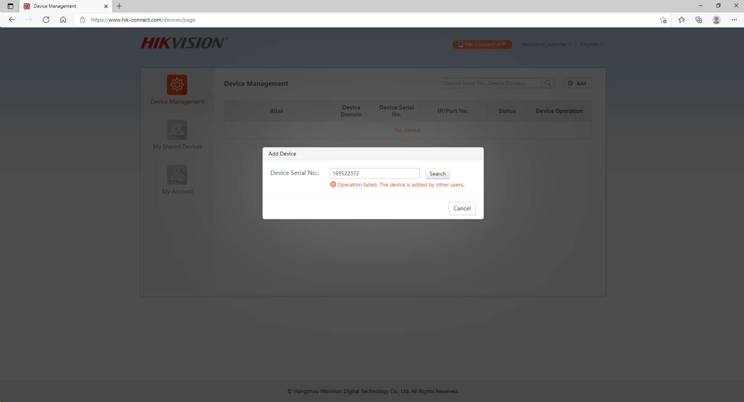The image size is (744, 402).
Task: Select the Device Management browser tab
Action: pyautogui.click(x=66, y=6)
